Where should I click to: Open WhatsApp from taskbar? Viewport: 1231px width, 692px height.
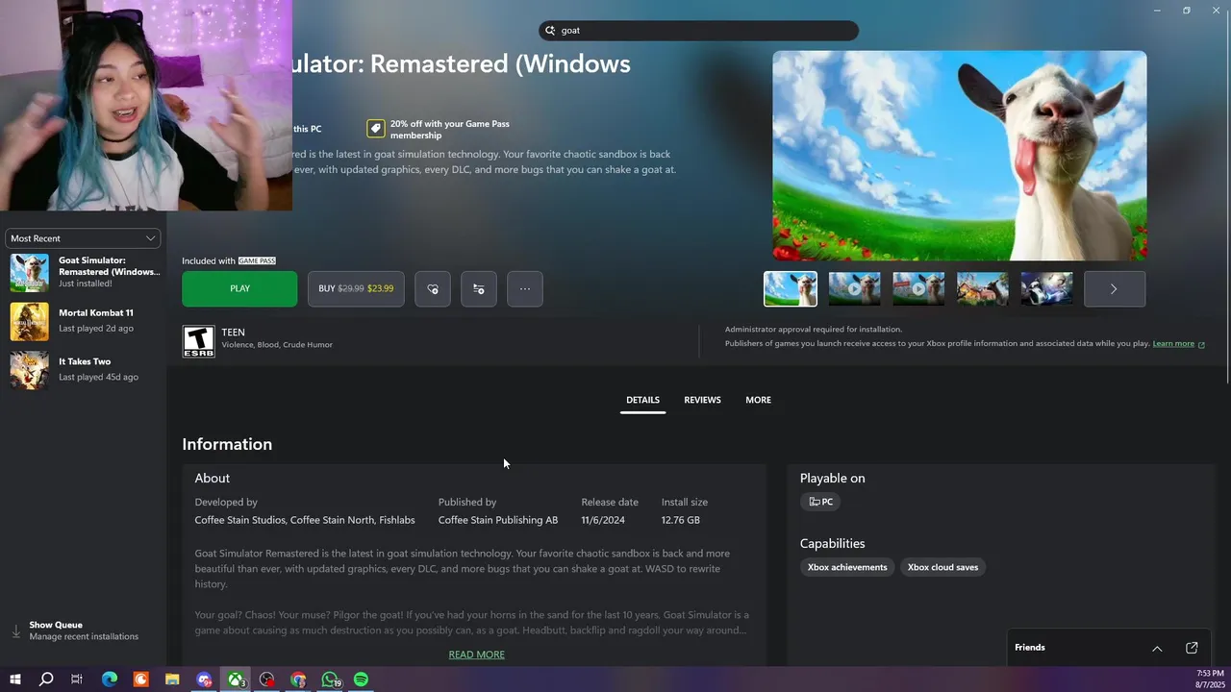(x=330, y=680)
